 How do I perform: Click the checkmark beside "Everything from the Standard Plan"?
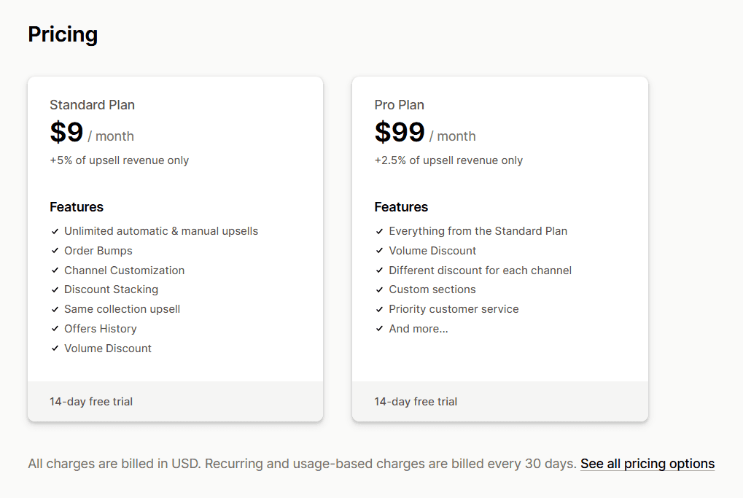pos(380,230)
